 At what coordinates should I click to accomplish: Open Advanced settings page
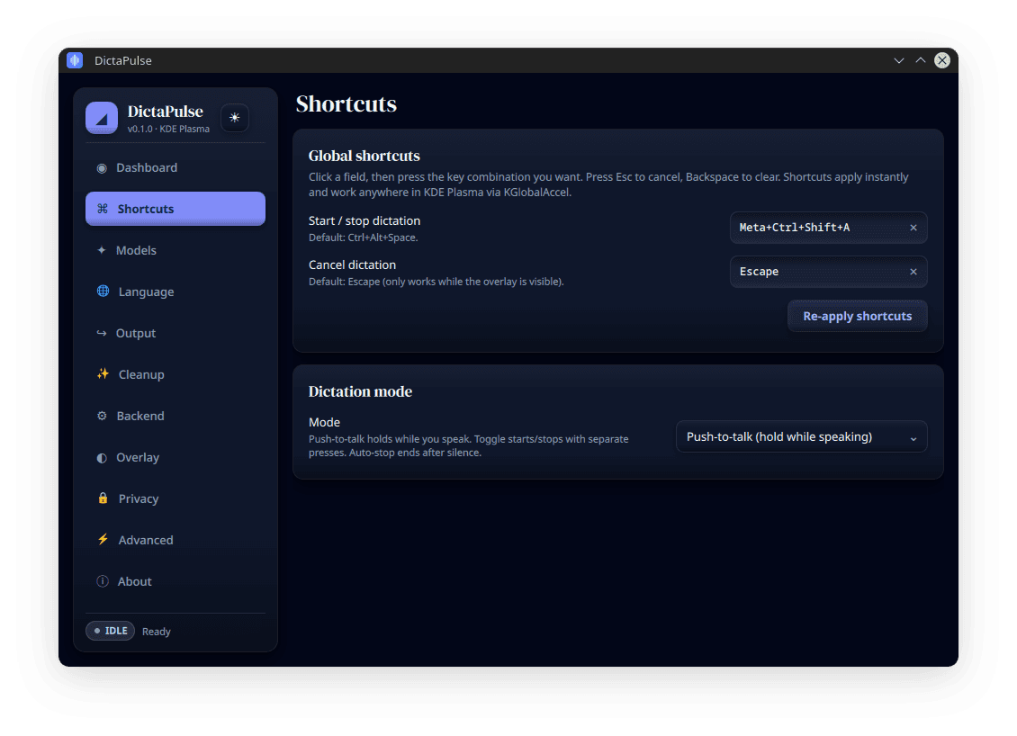coord(175,540)
